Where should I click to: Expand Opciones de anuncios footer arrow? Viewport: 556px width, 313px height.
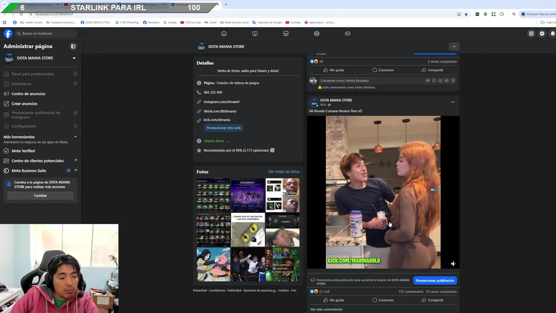tap(274, 291)
